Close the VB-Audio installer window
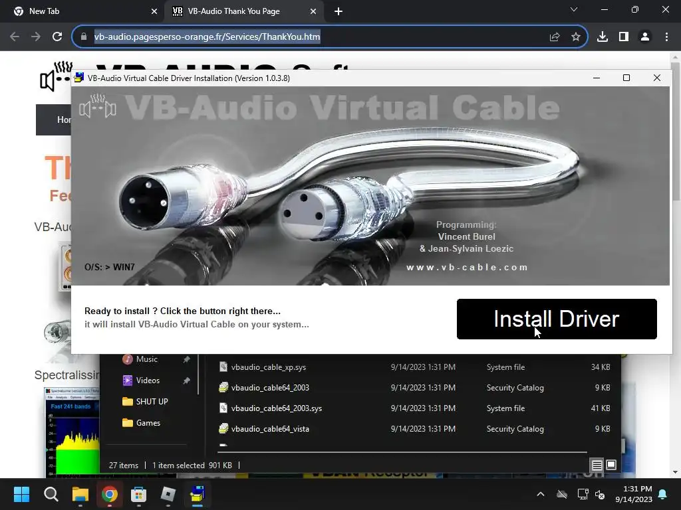 [x=656, y=78]
